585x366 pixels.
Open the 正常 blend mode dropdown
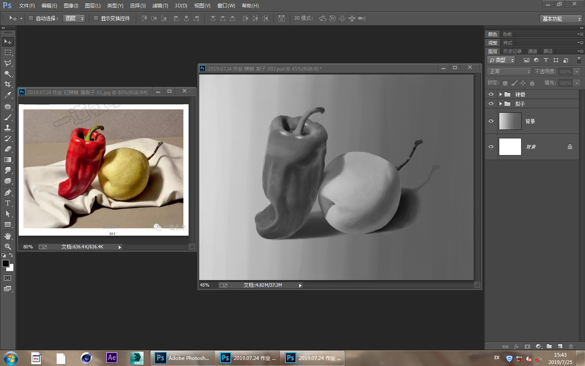coord(509,71)
